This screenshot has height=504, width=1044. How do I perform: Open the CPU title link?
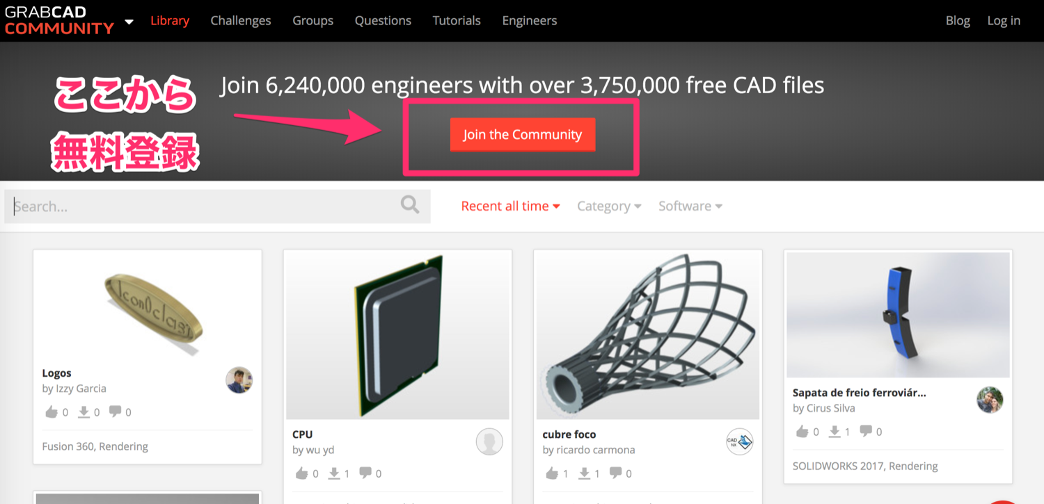(x=302, y=434)
